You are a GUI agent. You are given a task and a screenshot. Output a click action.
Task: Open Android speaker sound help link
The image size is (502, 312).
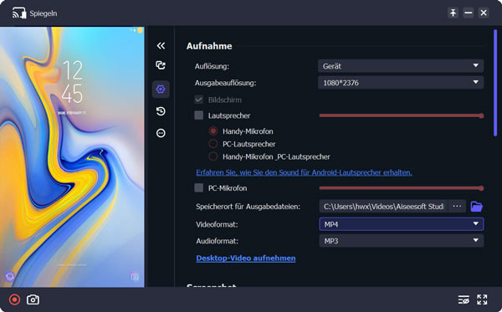(x=304, y=172)
